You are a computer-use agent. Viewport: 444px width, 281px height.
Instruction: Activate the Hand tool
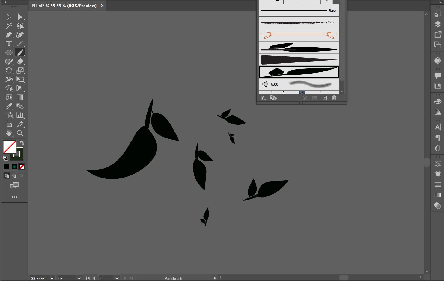pos(9,133)
